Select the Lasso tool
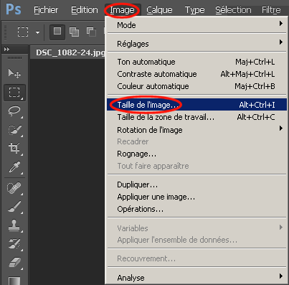 click(x=14, y=111)
